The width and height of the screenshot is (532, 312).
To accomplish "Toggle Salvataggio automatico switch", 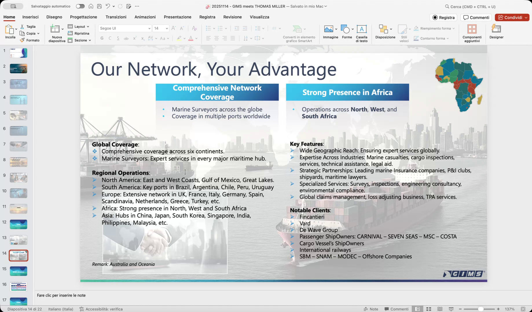I will (x=80, y=6).
